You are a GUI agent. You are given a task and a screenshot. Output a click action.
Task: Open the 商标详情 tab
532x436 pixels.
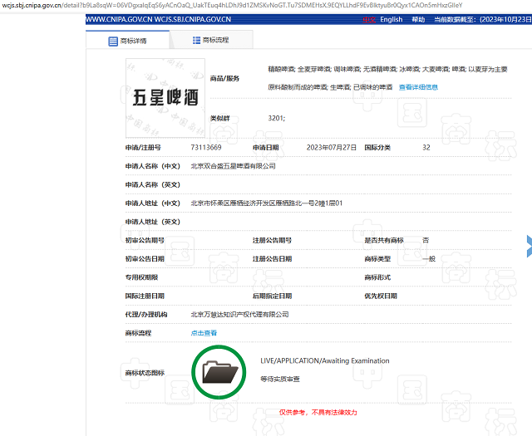pyautogui.click(x=127, y=41)
